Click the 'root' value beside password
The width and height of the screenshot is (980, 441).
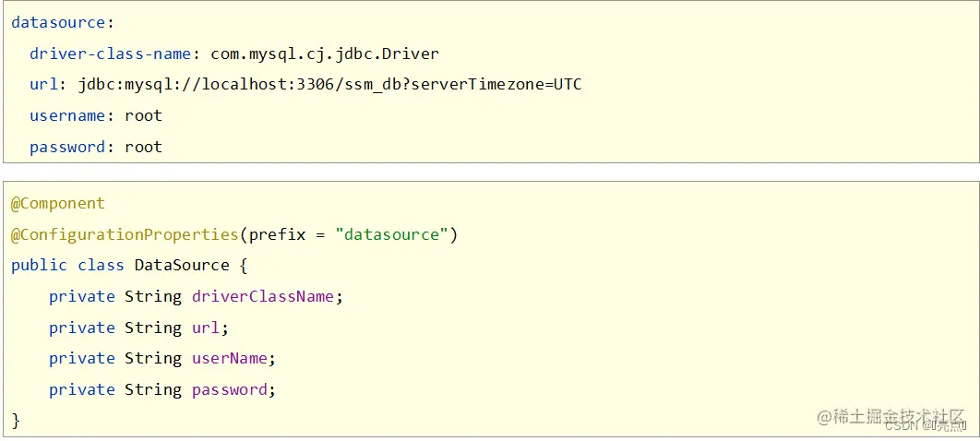click(143, 147)
